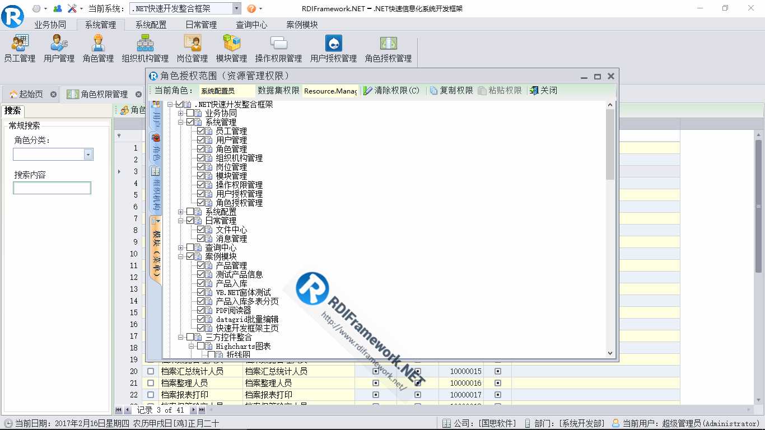765x430 pixels.
Task: Uncheck the 员工管理 tree checkbox
Action: 200,132
